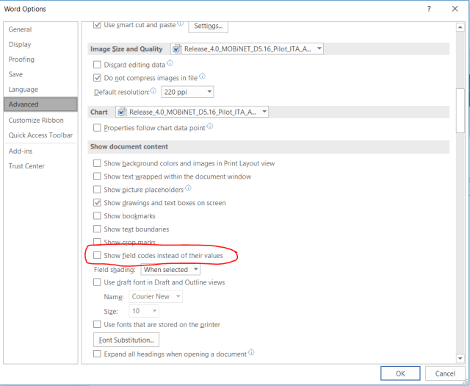This screenshot has height=386, width=470.
Task: Toggle Use smart cut and paste checkbox
Action: pyautogui.click(x=97, y=25)
